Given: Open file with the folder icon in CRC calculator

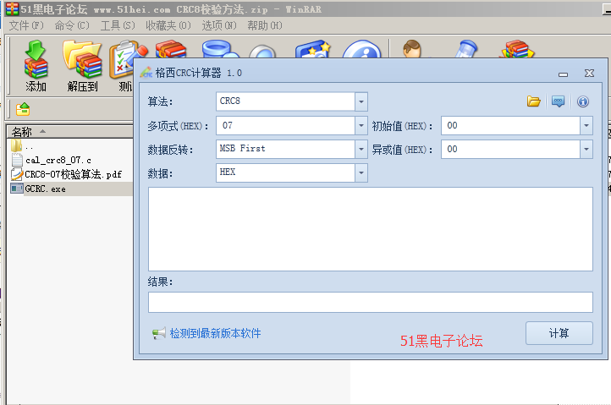Looking at the screenshot, I should (534, 101).
